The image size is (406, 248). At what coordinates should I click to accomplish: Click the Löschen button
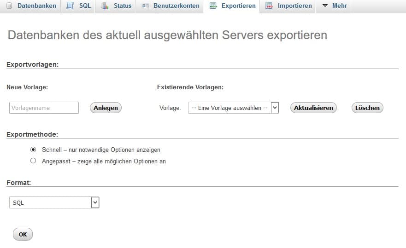[x=367, y=108]
